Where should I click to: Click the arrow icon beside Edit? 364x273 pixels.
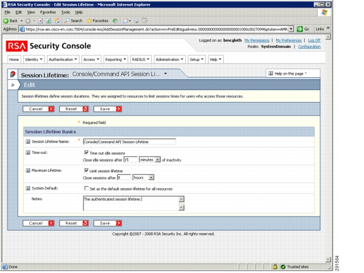(13, 85)
